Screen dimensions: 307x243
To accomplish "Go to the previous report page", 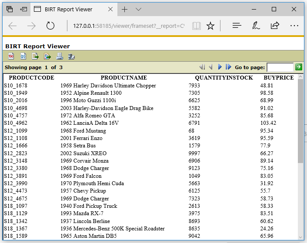I will 210,67.
